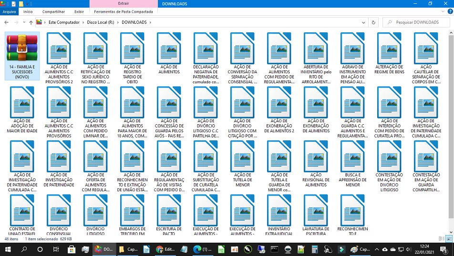Viewport: 454px width, 256px height.
Task: Switch to large icons view in status bar
Action: point(448,239)
